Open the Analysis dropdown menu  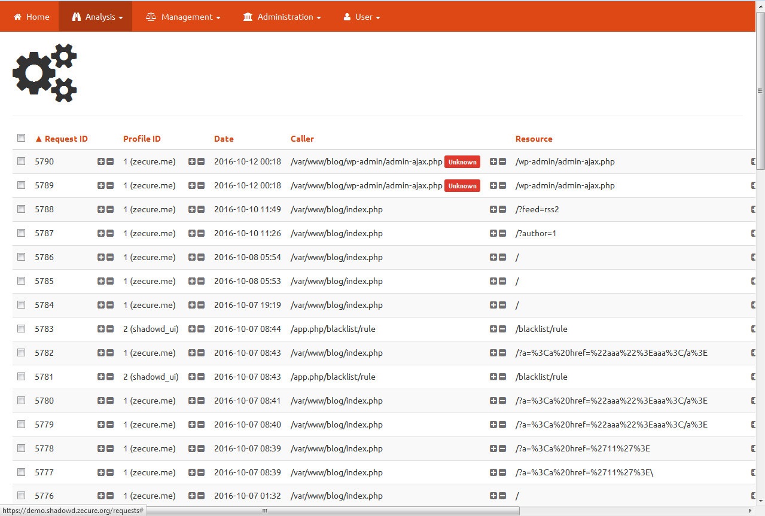pos(95,17)
